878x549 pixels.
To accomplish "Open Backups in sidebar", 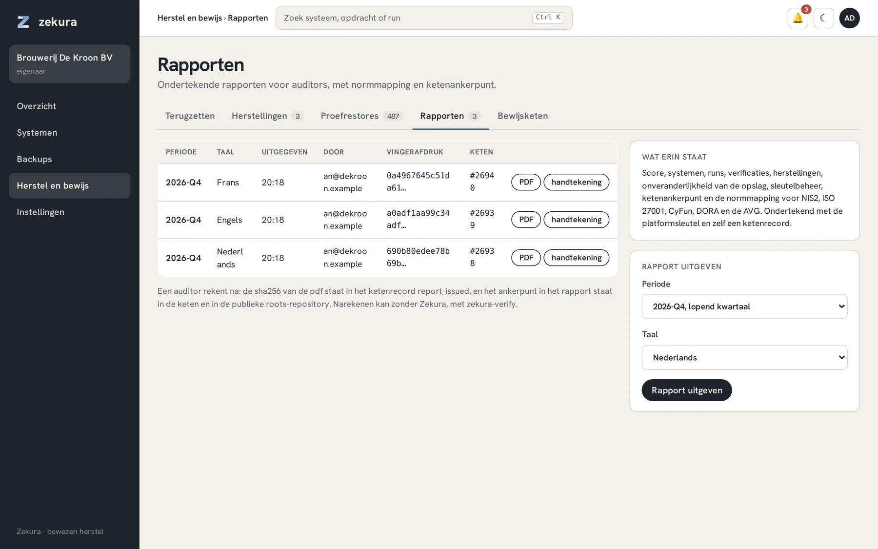I will pos(70,159).
